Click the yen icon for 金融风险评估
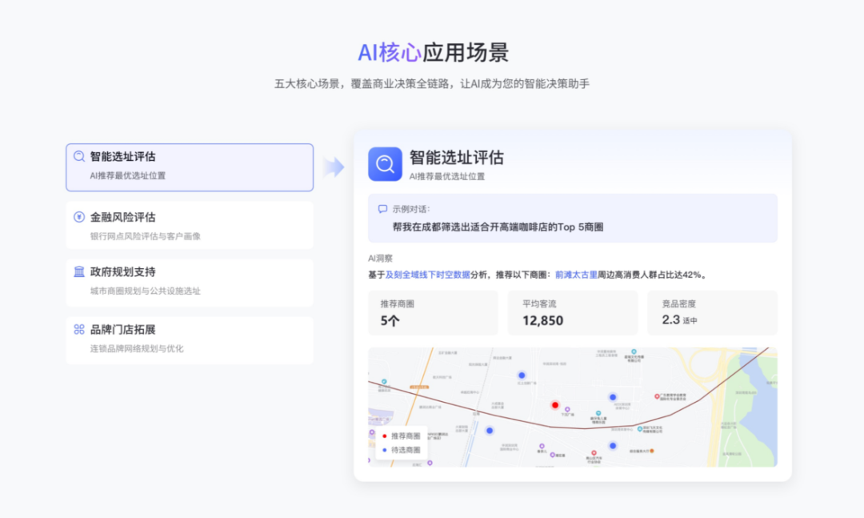The image size is (864, 518). tap(79, 217)
